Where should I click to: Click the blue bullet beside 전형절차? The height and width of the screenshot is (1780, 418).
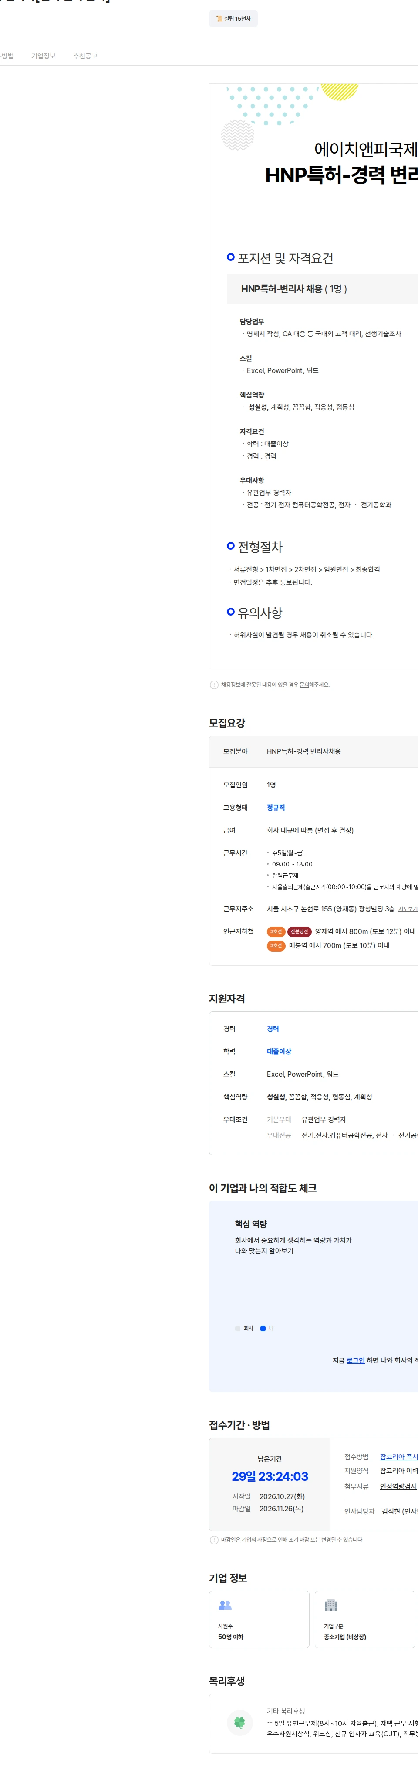pyautogui.click(x=231, y=546)
